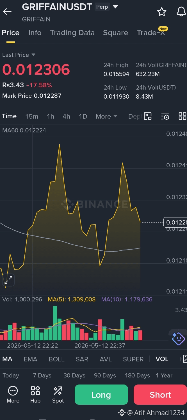Select the 180 Days performance range
Viewport: 187px width, 420px height.
[137, 375]
